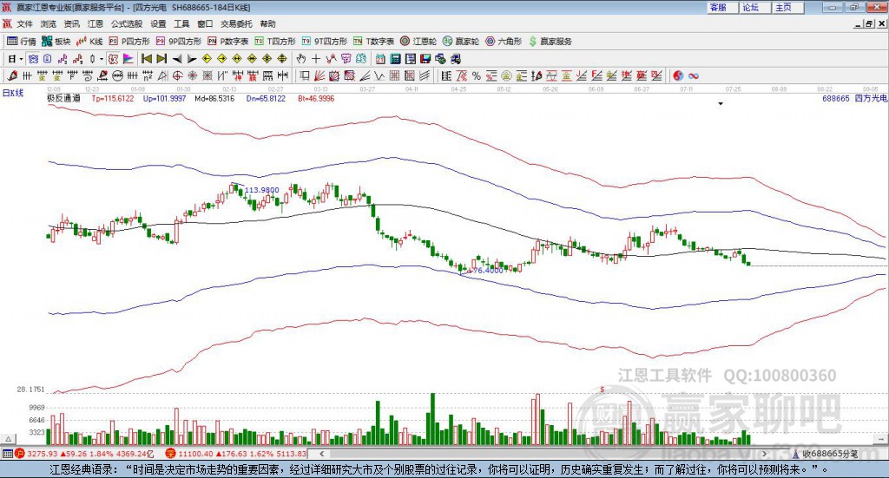Toggle the highlighted red pattern icon

click(114, 59)
